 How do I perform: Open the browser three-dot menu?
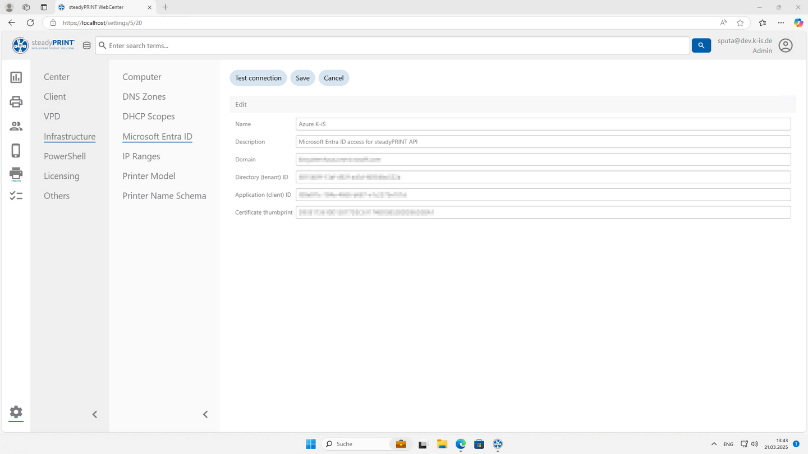point(781,23)
